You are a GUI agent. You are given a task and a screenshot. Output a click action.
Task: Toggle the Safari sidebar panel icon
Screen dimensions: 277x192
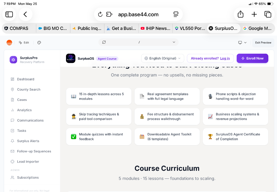click(9, 14)
